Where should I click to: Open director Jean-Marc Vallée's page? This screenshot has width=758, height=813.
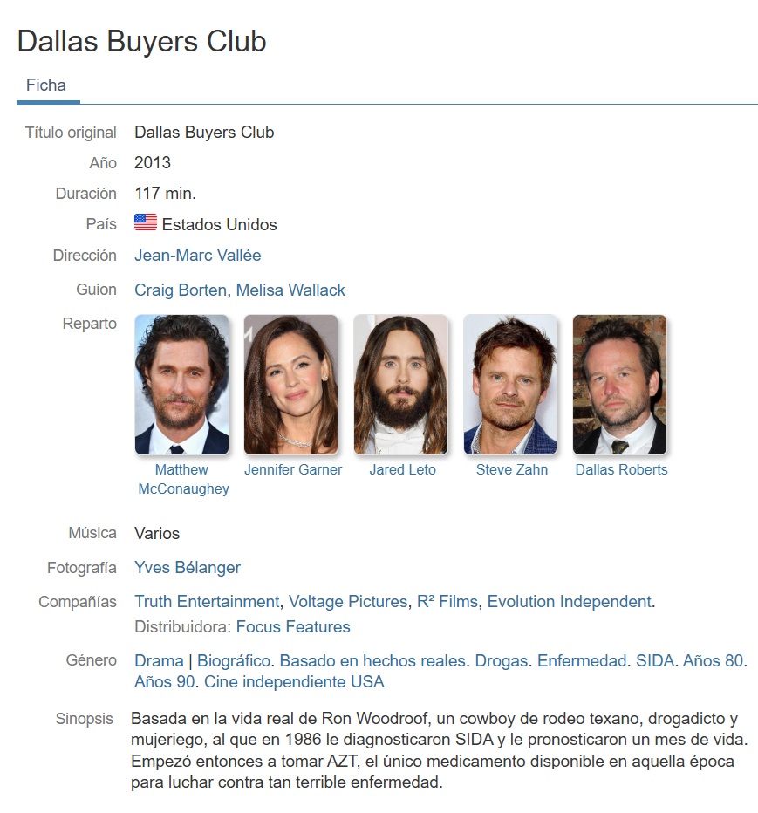197,255
